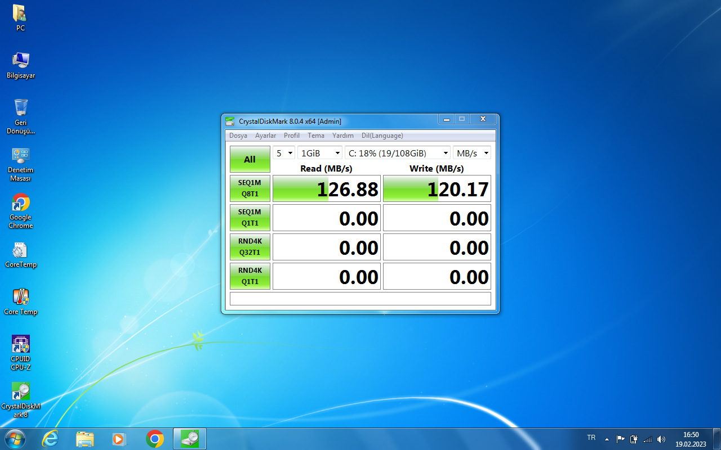Viewport: 721px width, 450px height.
Task: Select the CoreTemp desktop icon with gear
Action: pyautogui.click(x=21, y=255)
